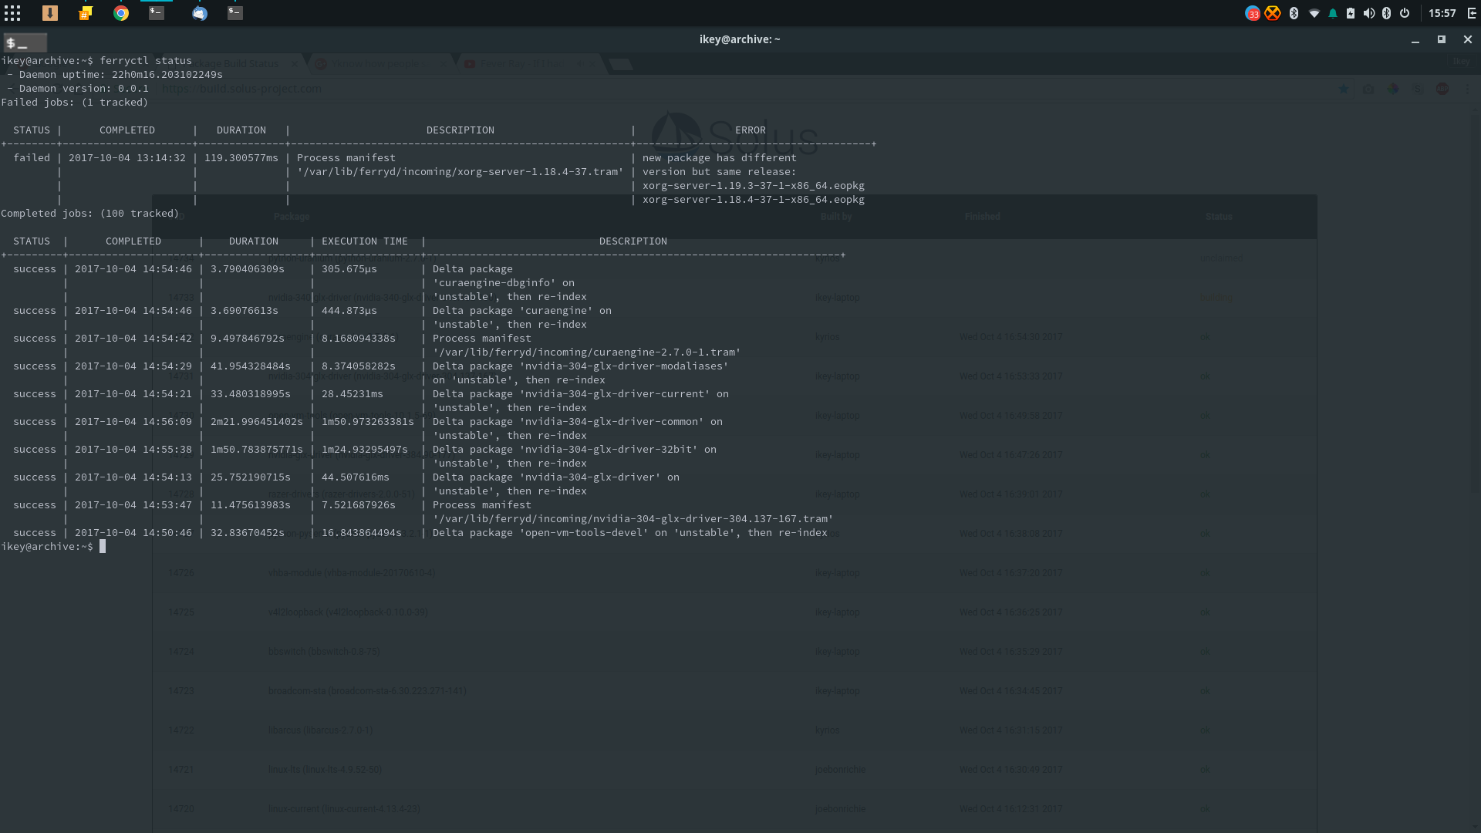This screenshot has width=1481, height=833.
Task: Click the orange hexagon tray icon
Action: (x=1273, y=13)
